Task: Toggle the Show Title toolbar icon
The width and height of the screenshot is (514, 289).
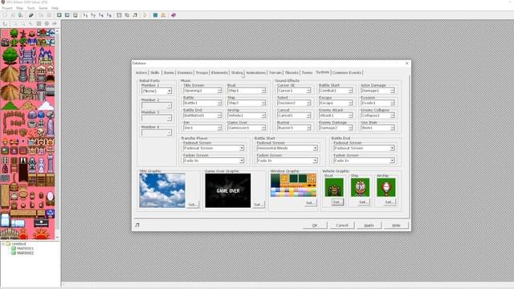Action: 163,15
